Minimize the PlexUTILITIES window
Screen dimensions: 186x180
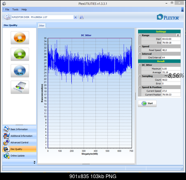point(167,3)
